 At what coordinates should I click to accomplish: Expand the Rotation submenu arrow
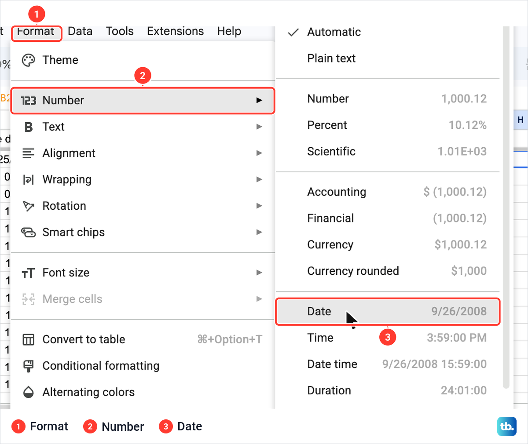tap(259, 206)
